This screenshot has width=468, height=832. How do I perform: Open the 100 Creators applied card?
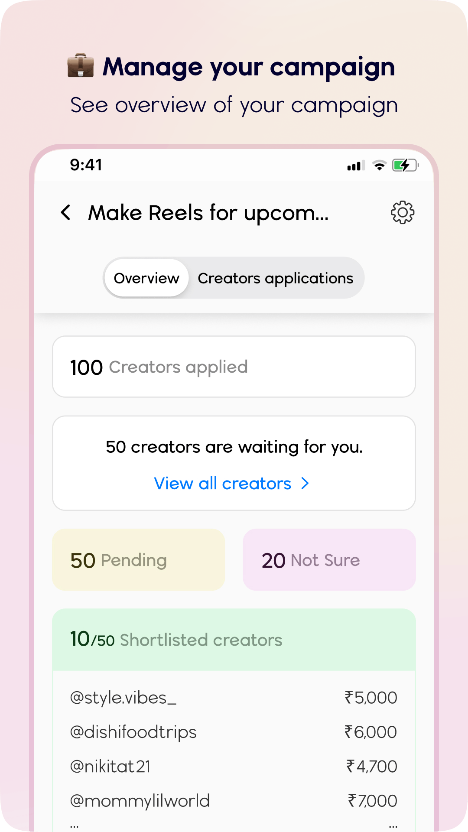tap(234, 367)
